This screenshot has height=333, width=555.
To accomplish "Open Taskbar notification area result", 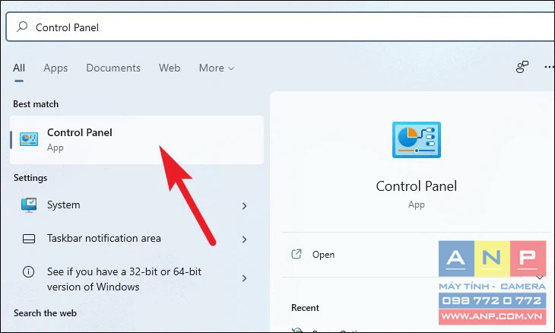I will click(x=137, y=239).
